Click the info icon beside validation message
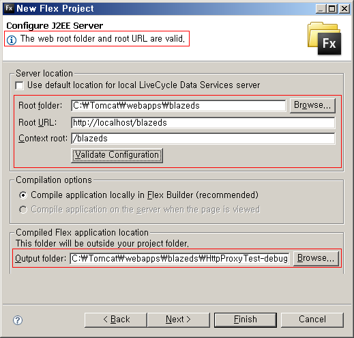 [x=12, y=40]
